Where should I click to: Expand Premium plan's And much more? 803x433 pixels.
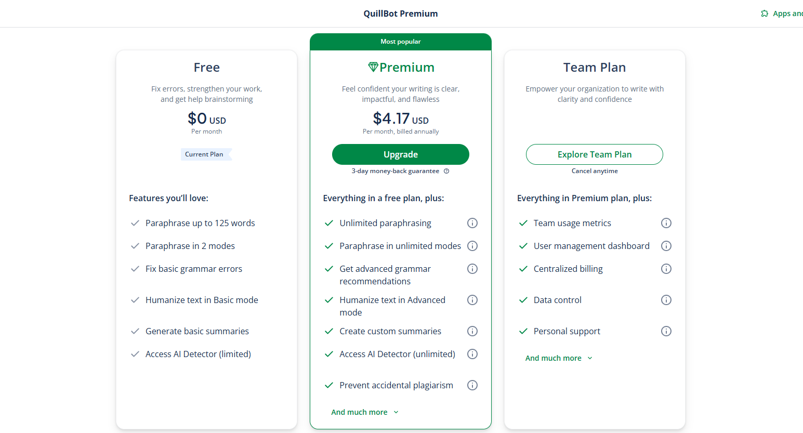pos(365,412)
